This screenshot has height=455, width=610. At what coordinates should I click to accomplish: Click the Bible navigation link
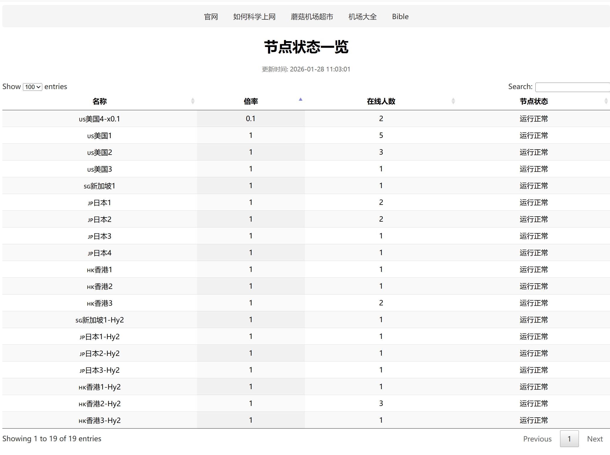tap(400, 17)
